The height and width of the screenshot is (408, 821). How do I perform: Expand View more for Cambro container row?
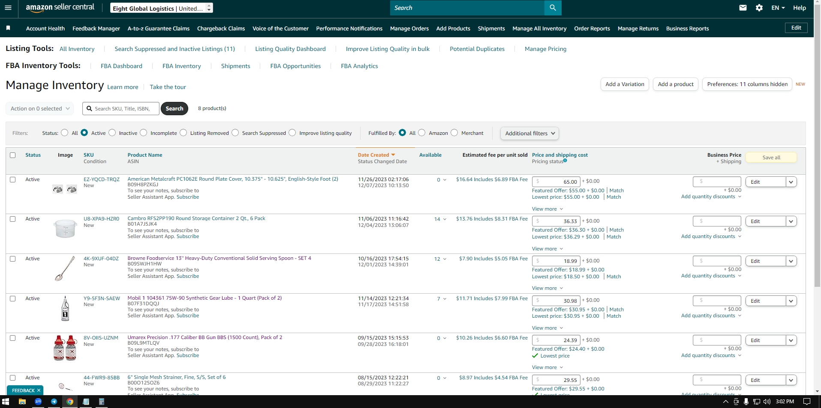pyautogui.click(x=547, y=249)
